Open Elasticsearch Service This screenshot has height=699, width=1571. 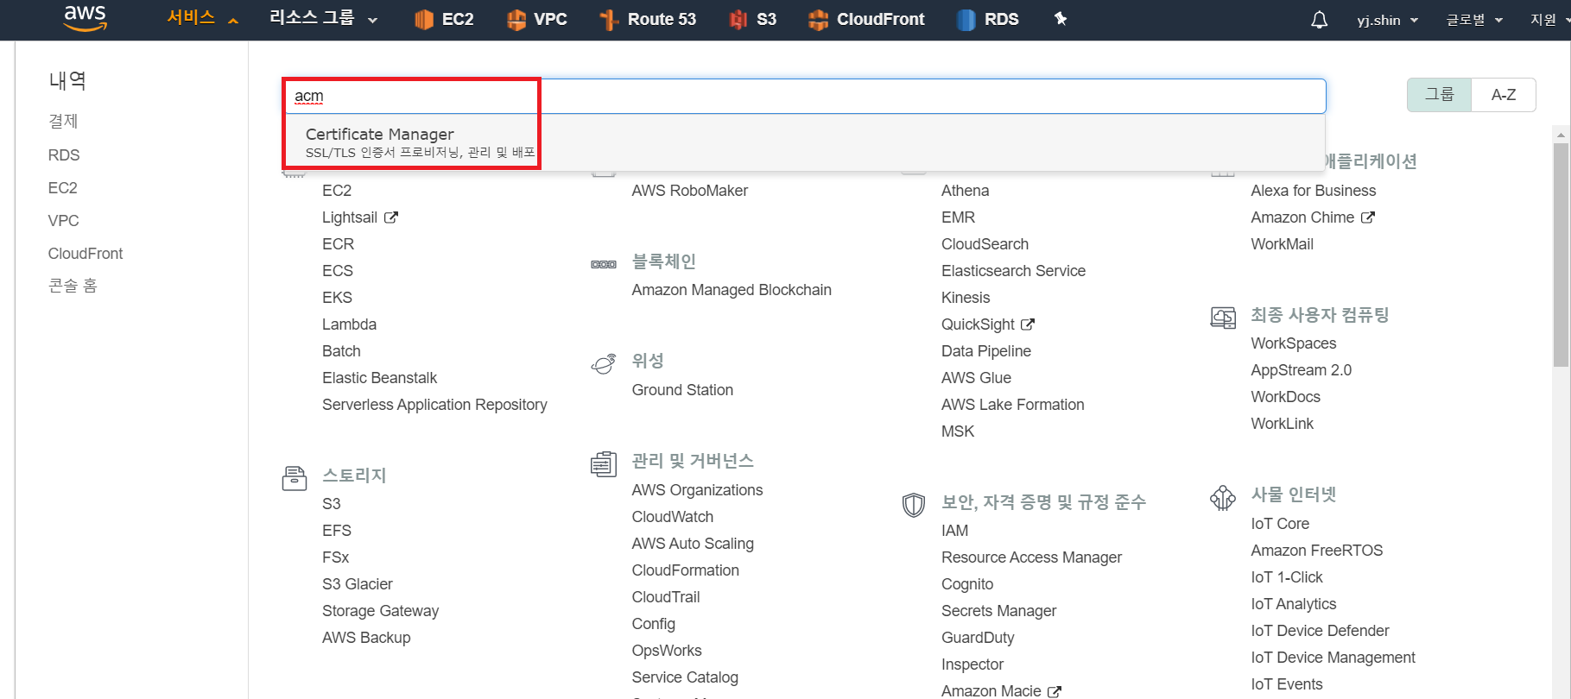1013,271
